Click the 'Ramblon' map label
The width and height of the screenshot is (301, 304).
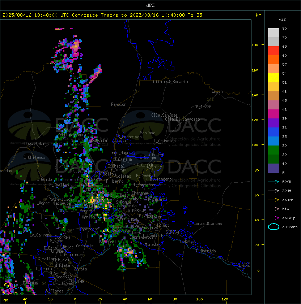[119, 104]
